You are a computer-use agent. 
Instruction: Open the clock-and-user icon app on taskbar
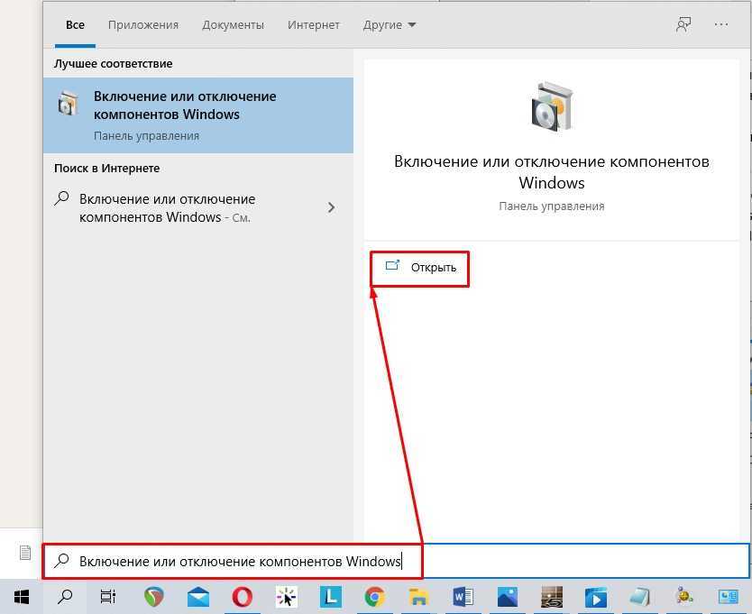(684, 597)
